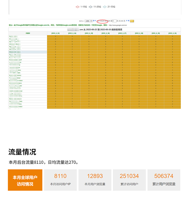Click the 流量情况 heading
The height and width of the screenshot is (209, 189).
22,152
